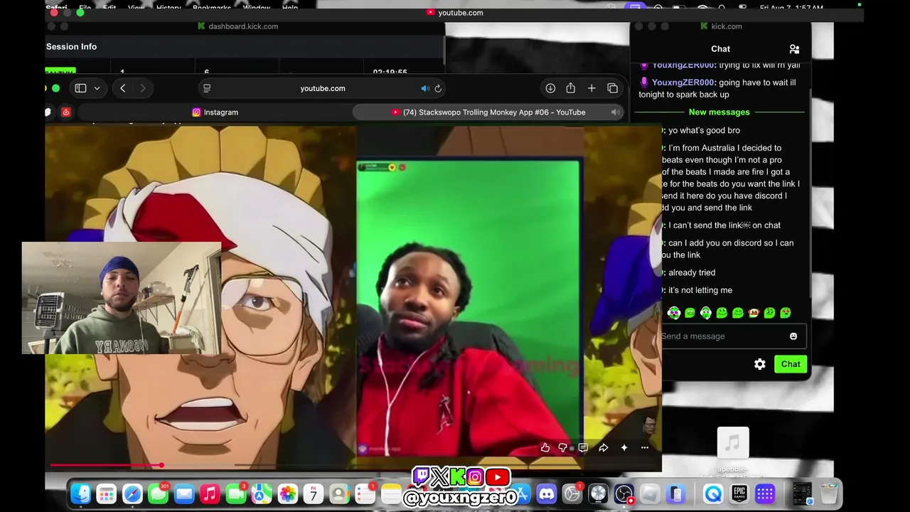Click YouxngZER000 username in chat
Screen dimensions: 910x512
pyautogui.click(x=683, y=82)
